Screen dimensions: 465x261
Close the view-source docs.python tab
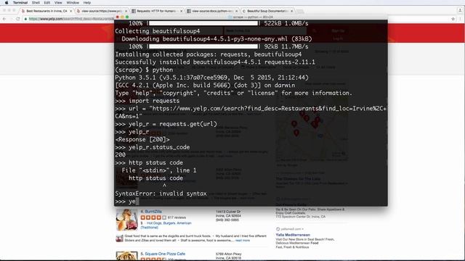(x=236, y=11)
